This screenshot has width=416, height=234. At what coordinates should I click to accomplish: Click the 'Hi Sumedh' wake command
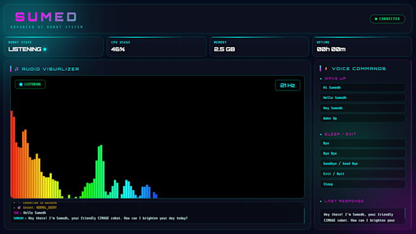click(x=362, y=87)
